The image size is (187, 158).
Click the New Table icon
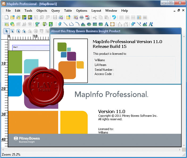(7, 17)
